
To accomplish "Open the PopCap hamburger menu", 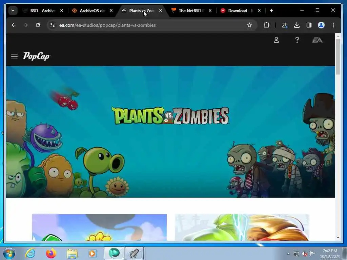I will (x=14, y=57).
